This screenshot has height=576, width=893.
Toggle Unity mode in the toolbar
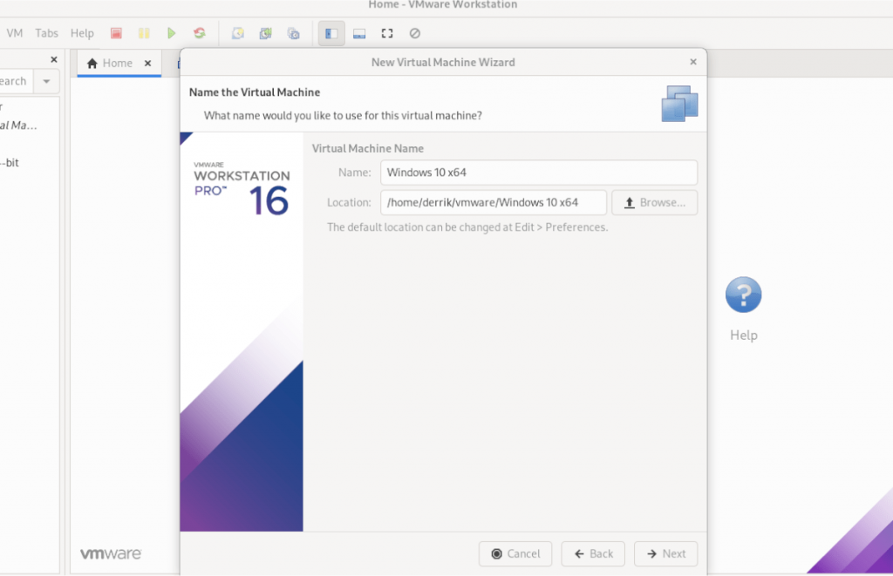coord(414,33)
